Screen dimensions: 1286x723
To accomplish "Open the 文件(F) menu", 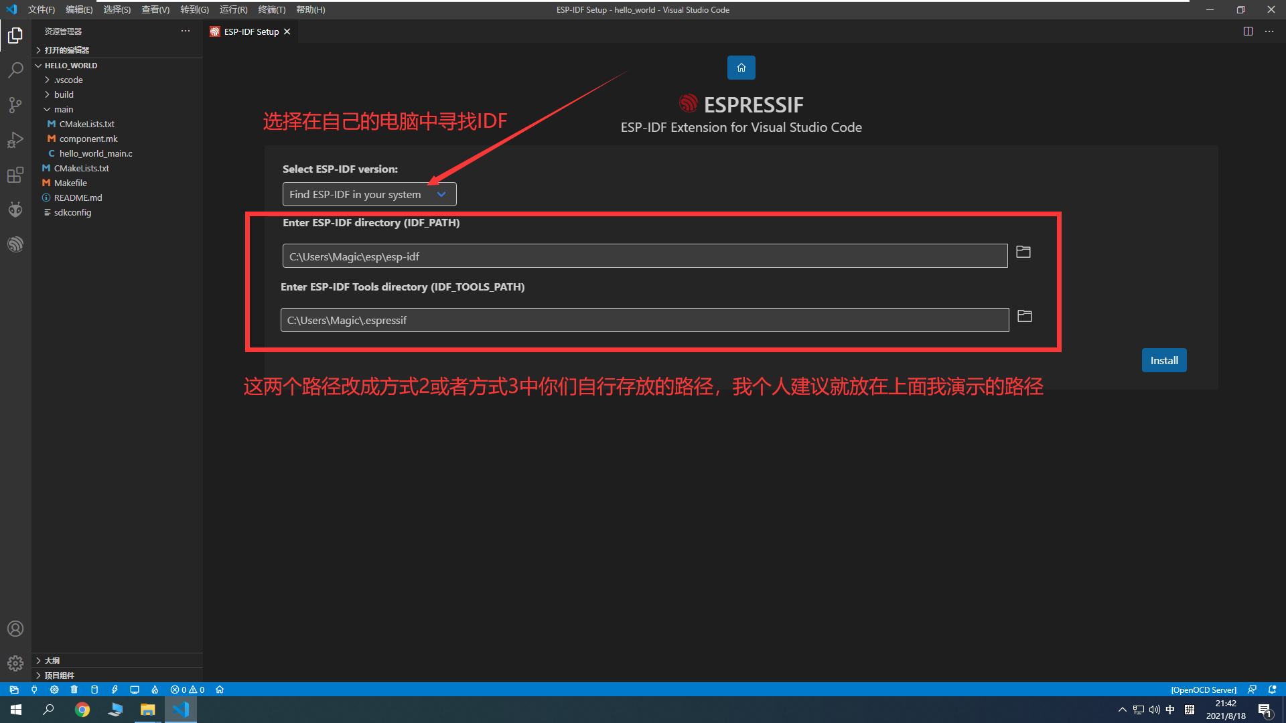I will [x=42, y=9].
